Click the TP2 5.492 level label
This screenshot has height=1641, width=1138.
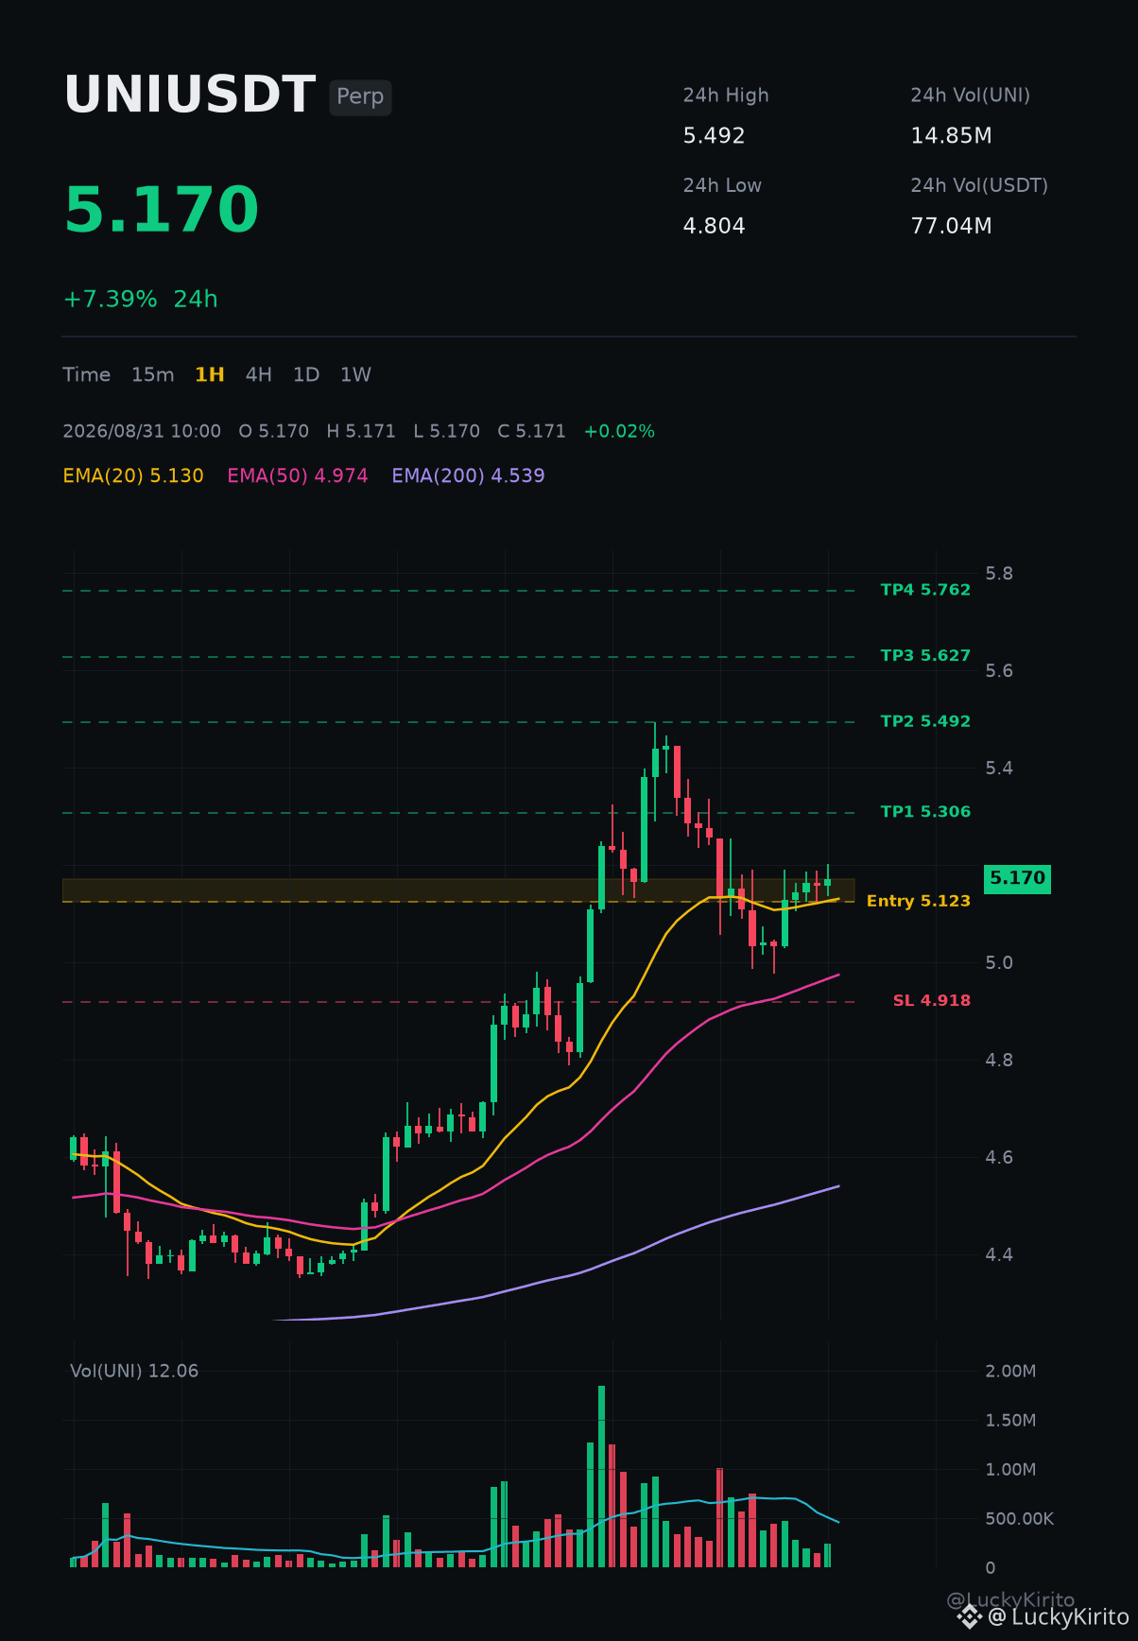coord(925,721)
